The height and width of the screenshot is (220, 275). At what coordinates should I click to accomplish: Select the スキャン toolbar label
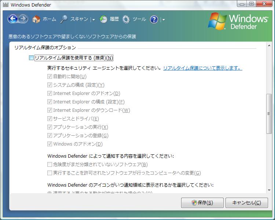[79, 19]
